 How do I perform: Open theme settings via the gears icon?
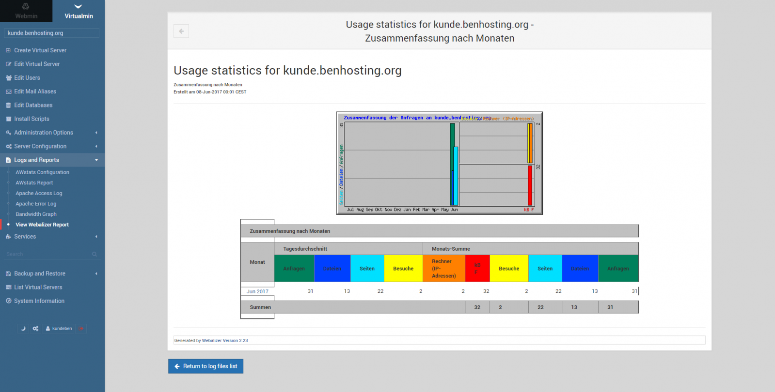35,329
